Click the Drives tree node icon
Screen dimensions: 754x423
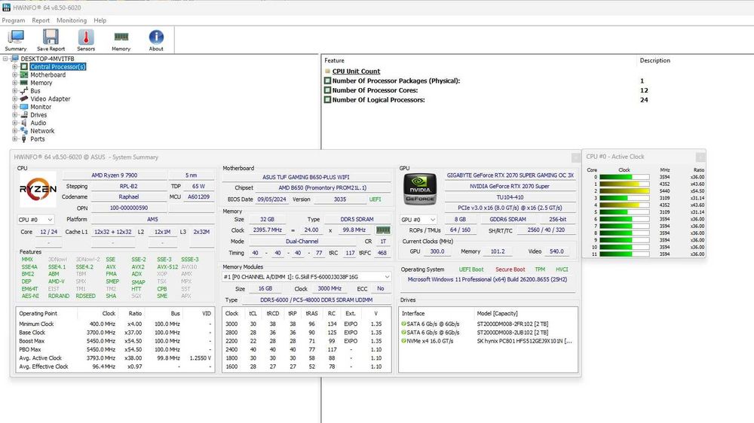pyautogui.click(x=24, y=114)
